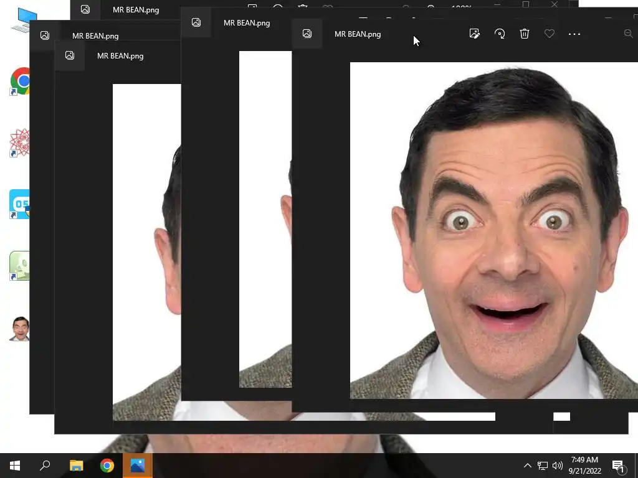Select blue OS app desktop shortcut
This screenshot has height=478, width=638.
click(19, 204)
